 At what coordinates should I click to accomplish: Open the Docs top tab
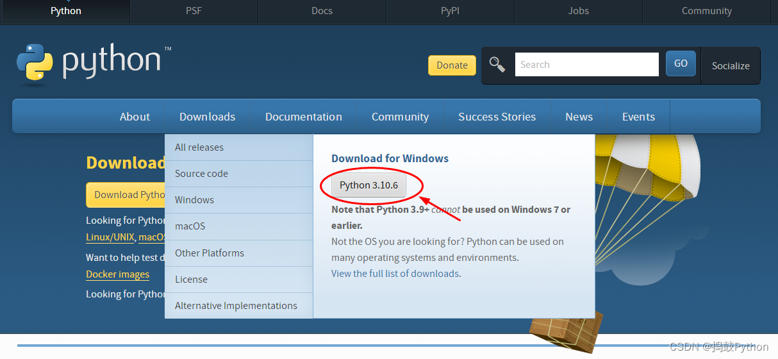click(322, 11)
